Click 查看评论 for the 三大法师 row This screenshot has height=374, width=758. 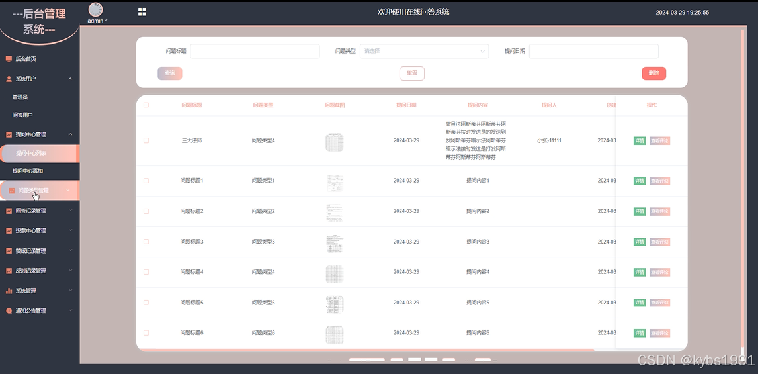659,141
